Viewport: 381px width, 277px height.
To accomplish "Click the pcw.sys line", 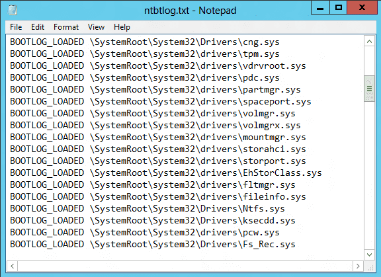I will pos(145,233).
